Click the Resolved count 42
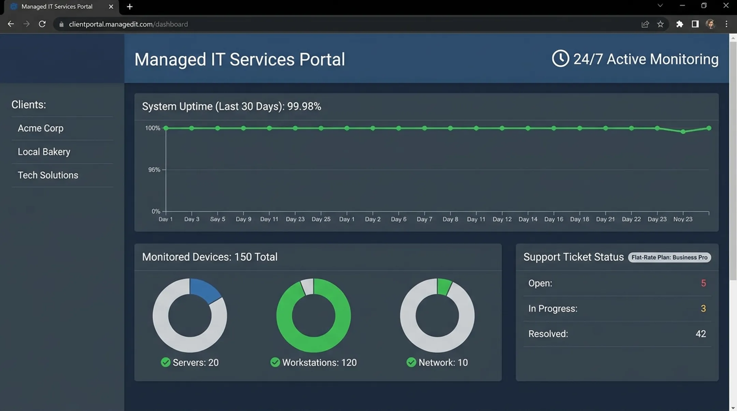The height and width of the screenshot is (411, 737). [701, 334]
